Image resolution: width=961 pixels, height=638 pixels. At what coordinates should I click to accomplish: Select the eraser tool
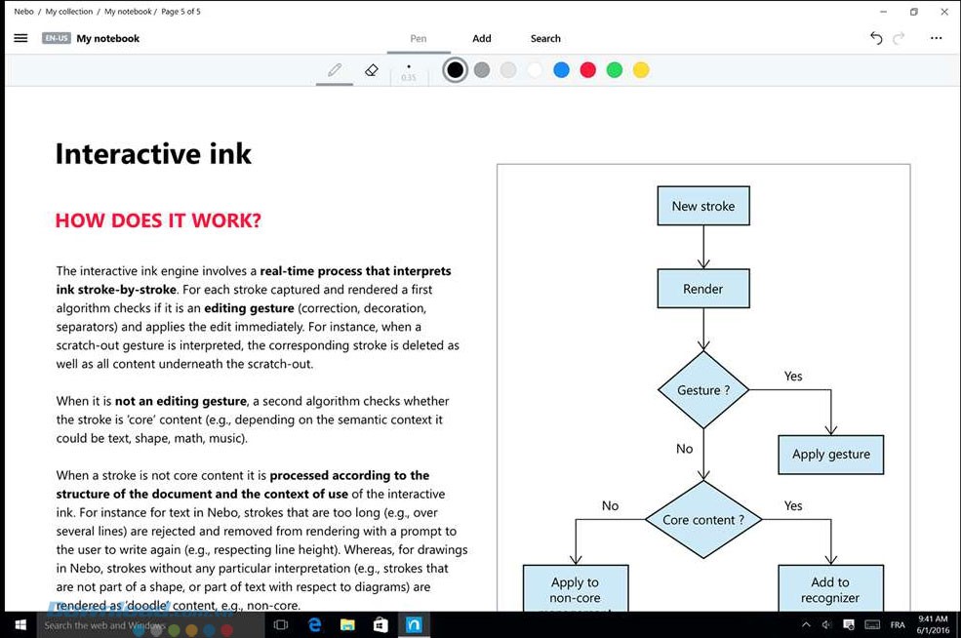click(371, 70)
